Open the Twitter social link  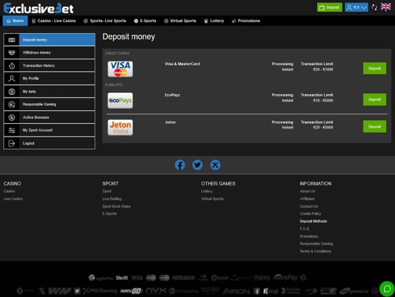197,165
